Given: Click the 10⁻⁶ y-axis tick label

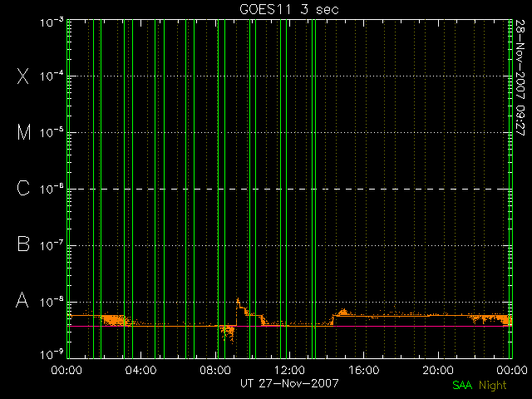Looking at the screenshot, I should pos(52,189).
